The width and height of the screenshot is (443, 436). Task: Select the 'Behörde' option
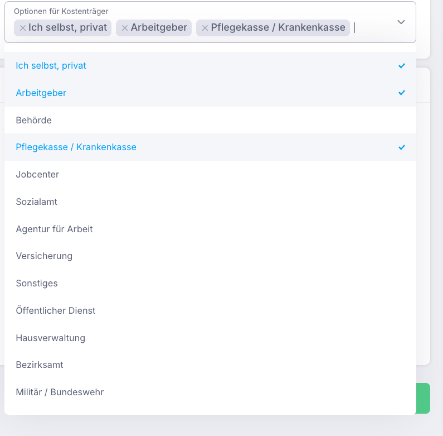210,120
